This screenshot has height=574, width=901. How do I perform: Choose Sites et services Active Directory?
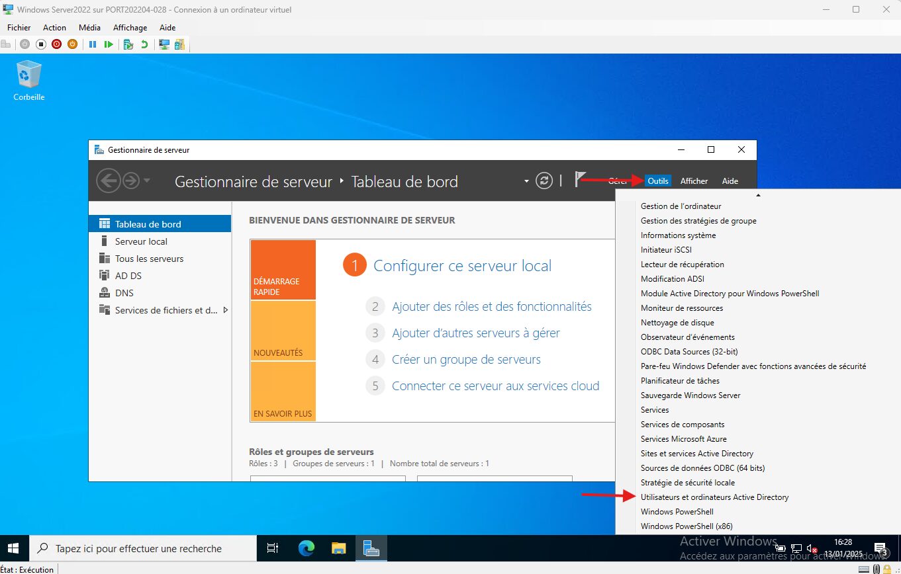pos(696,454)
